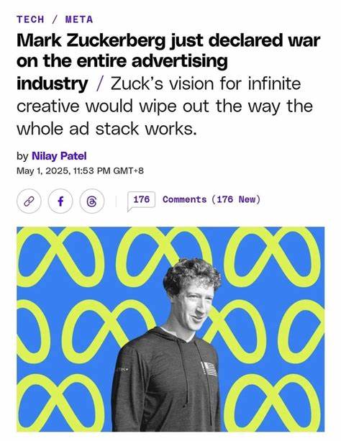Open the 176 comment bubble
This screenshot has height=441, width=341.
pyautogui.click(x=141, y=201)
